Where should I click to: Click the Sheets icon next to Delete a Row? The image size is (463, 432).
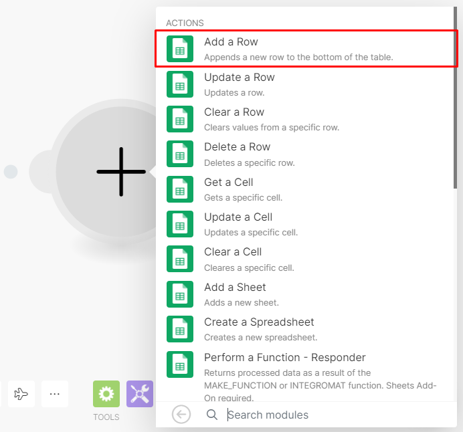180,154
